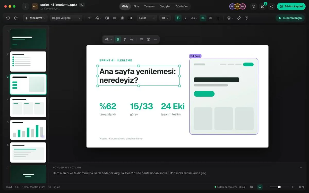Go back with the left chevron button
The image size is (309, 193).
click(25, 6)
